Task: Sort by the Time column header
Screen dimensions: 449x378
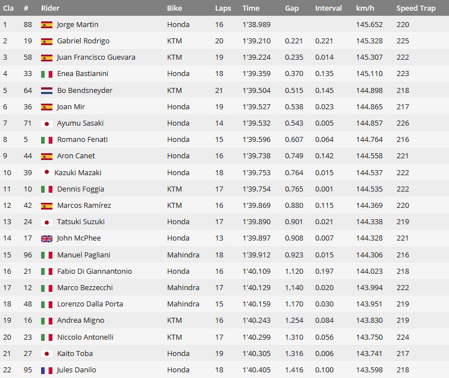Action: 251,8
